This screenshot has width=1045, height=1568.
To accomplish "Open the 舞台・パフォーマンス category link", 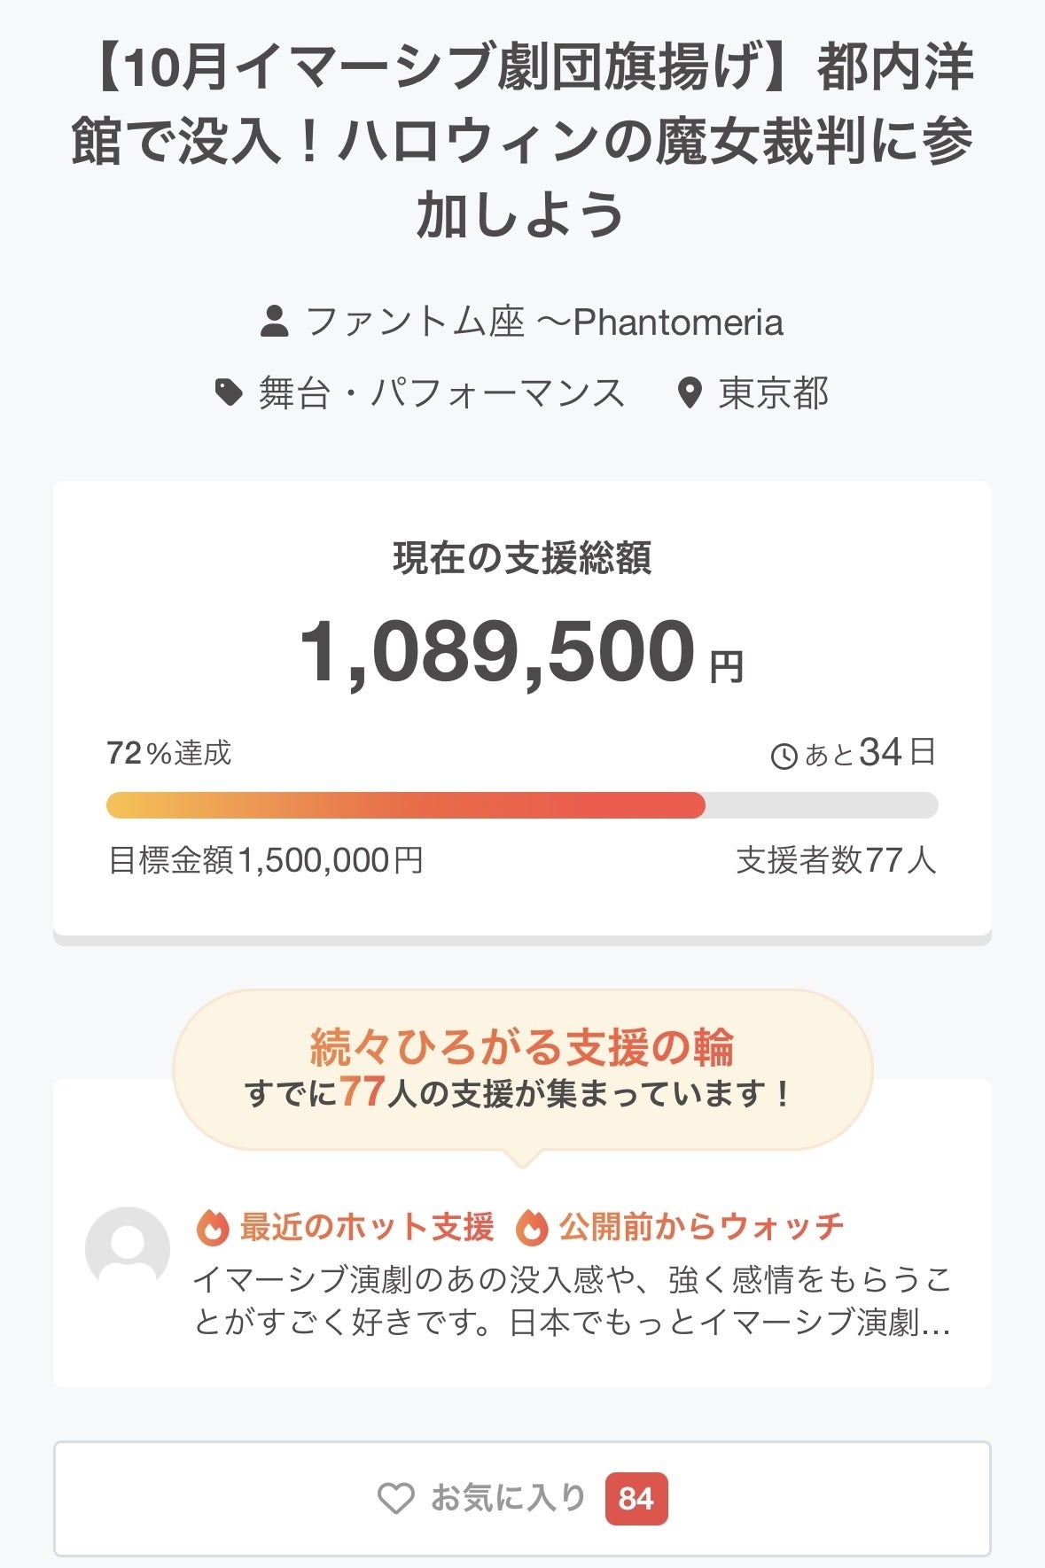I will 441,392.
